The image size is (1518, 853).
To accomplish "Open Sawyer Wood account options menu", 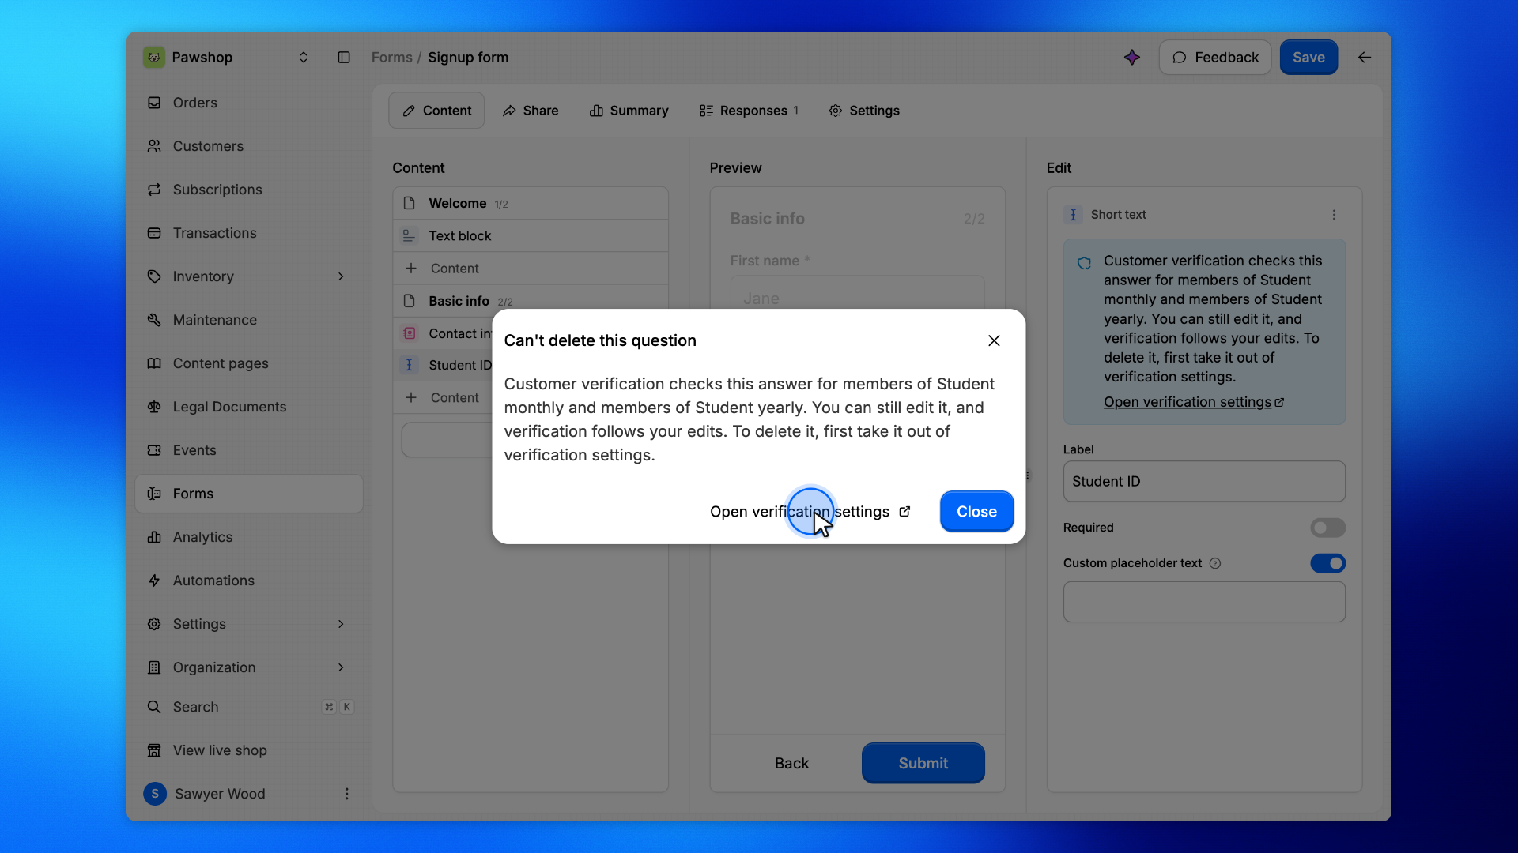I will (346, 794).
